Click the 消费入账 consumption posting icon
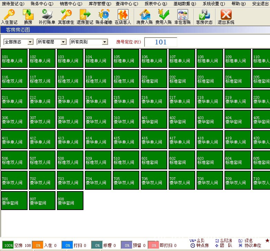The height and width of the screenshot is (251, 270). [x=144, y=17]
